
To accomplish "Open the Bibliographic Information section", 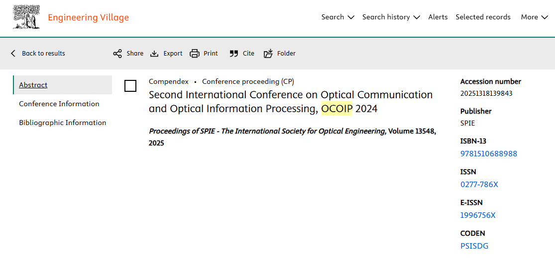I will click(63, 123).
